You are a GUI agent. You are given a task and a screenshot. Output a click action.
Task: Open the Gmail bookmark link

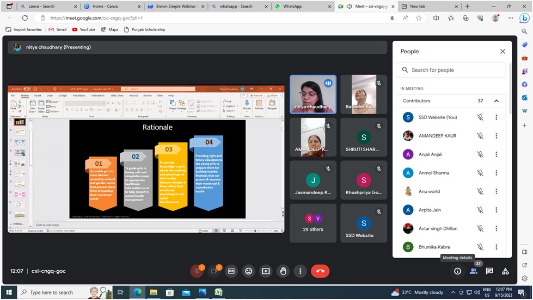[57, 29]
